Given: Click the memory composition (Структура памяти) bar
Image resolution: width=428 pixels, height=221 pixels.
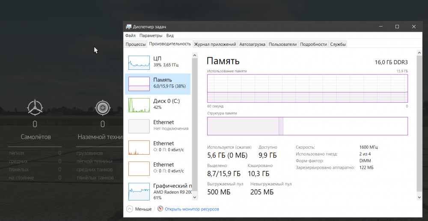Looking at the screenshot, I should (307, 126).
